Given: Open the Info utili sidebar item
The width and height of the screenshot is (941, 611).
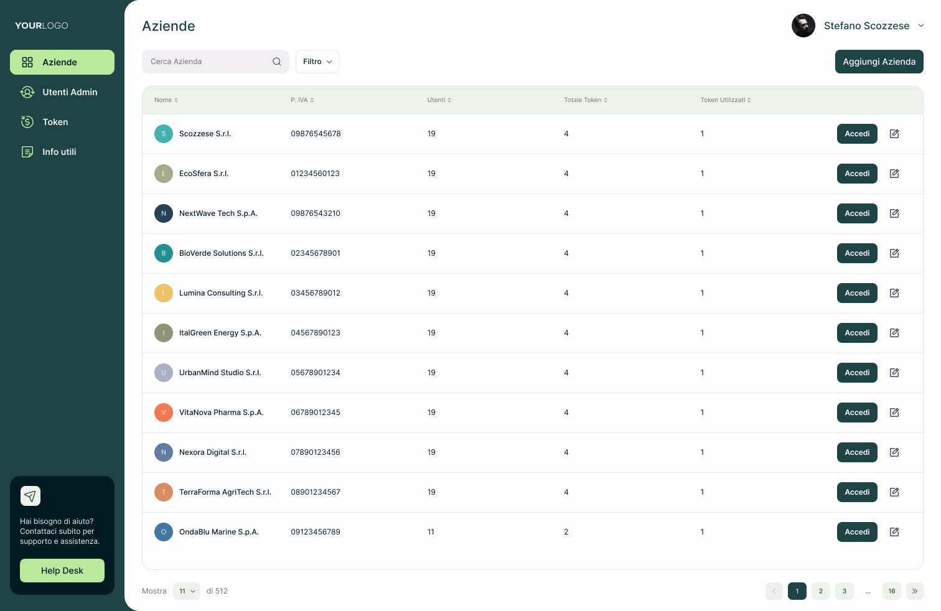Looking at the screenshot, I should [x=59, y=152].
